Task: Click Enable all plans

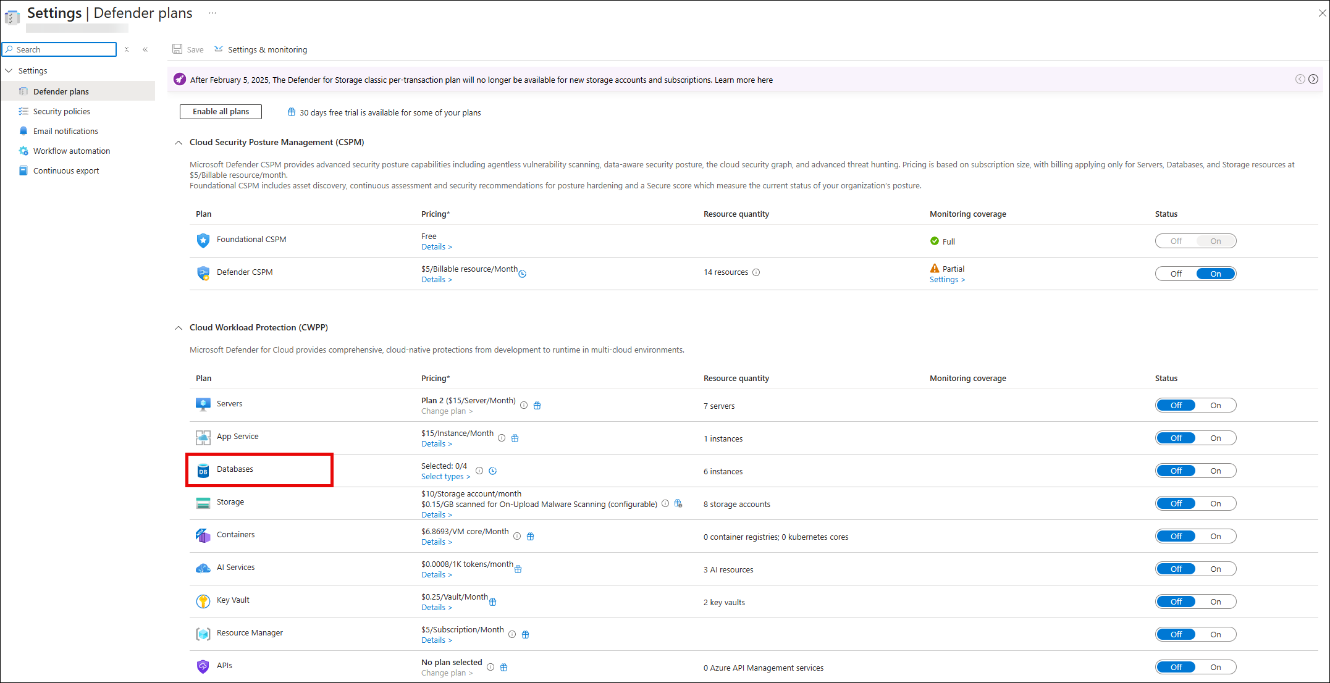Action: point(220,111)
